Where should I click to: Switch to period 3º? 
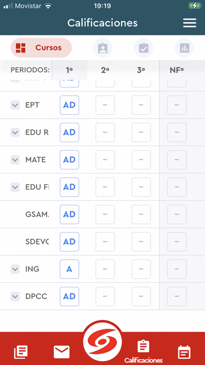coord(141,70)
